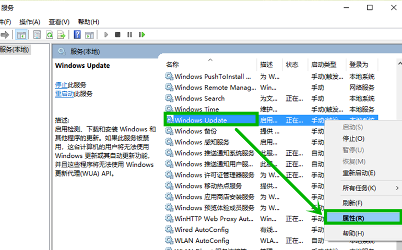
Task: Open the 查看(V) menu
Action: click(x=59, y=22)
